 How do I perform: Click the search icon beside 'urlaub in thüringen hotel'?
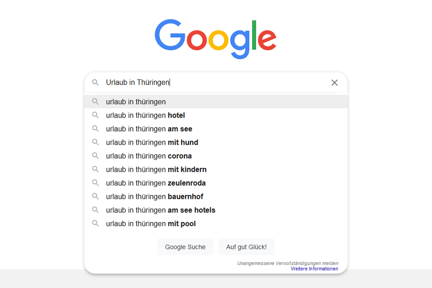(95, 115)
